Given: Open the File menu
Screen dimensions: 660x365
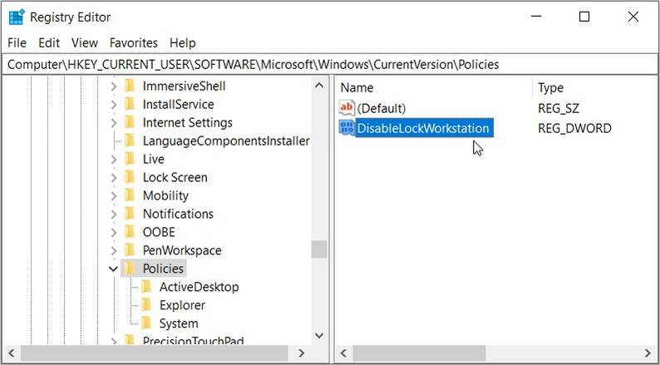Looking at the screenshot, I should coord(17,42).
